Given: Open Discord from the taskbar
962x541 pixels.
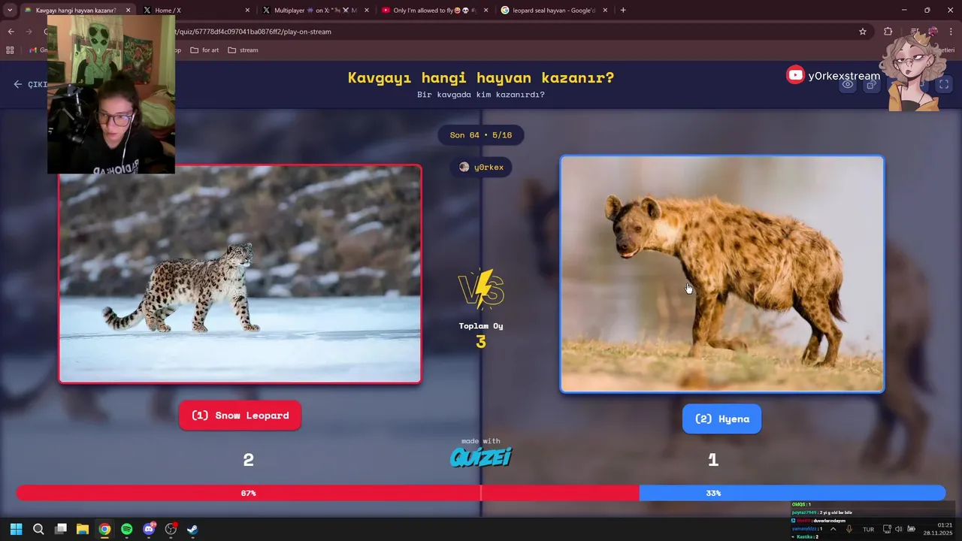Looking at the screenshot, I should click(x=149, y=529).
